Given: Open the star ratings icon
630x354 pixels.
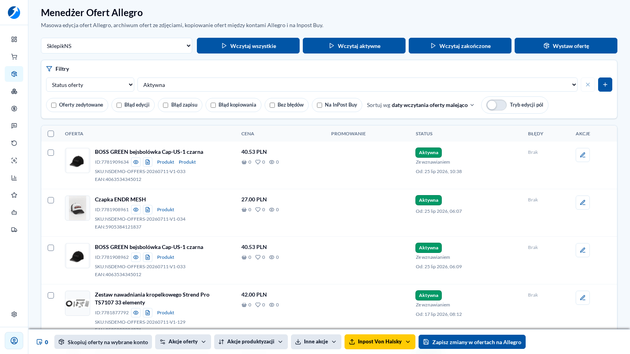Looking at the screenshot, I should tap(14, 195).
